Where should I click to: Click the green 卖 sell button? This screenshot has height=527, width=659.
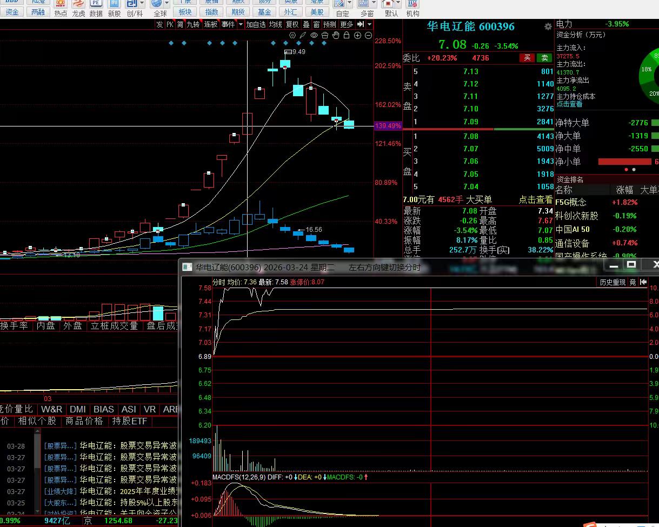click(544, 58)
